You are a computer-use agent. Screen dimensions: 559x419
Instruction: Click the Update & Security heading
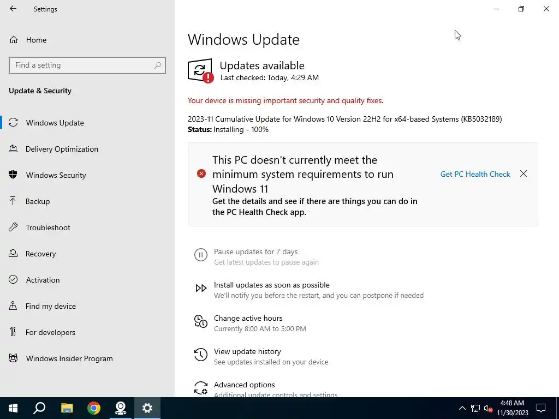point(40,91)
